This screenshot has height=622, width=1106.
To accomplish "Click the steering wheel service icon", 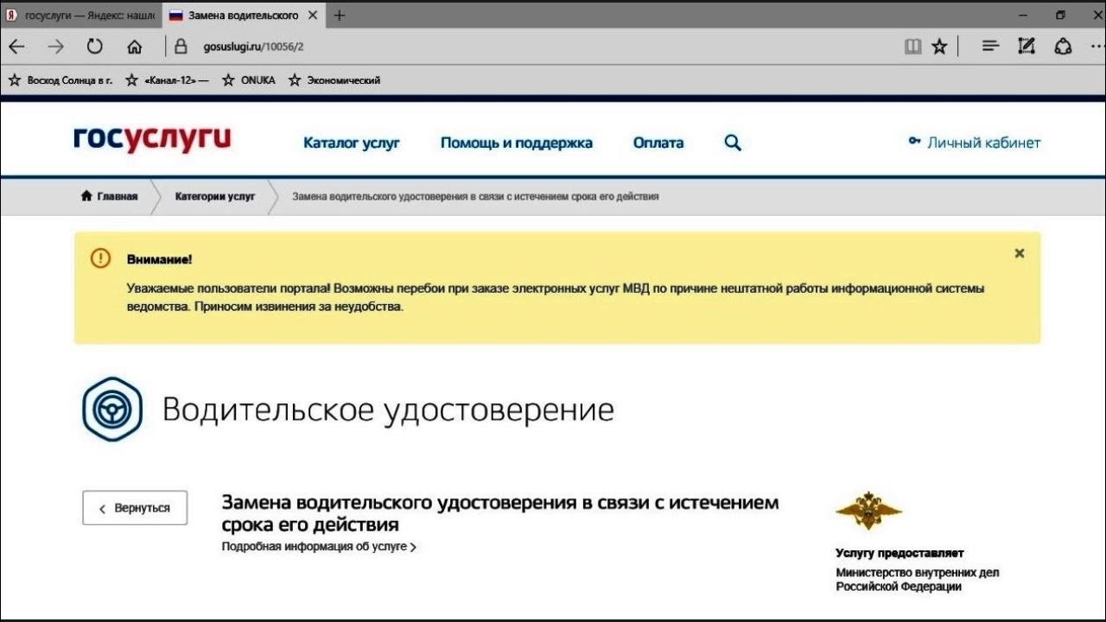I will coord(112,409).
